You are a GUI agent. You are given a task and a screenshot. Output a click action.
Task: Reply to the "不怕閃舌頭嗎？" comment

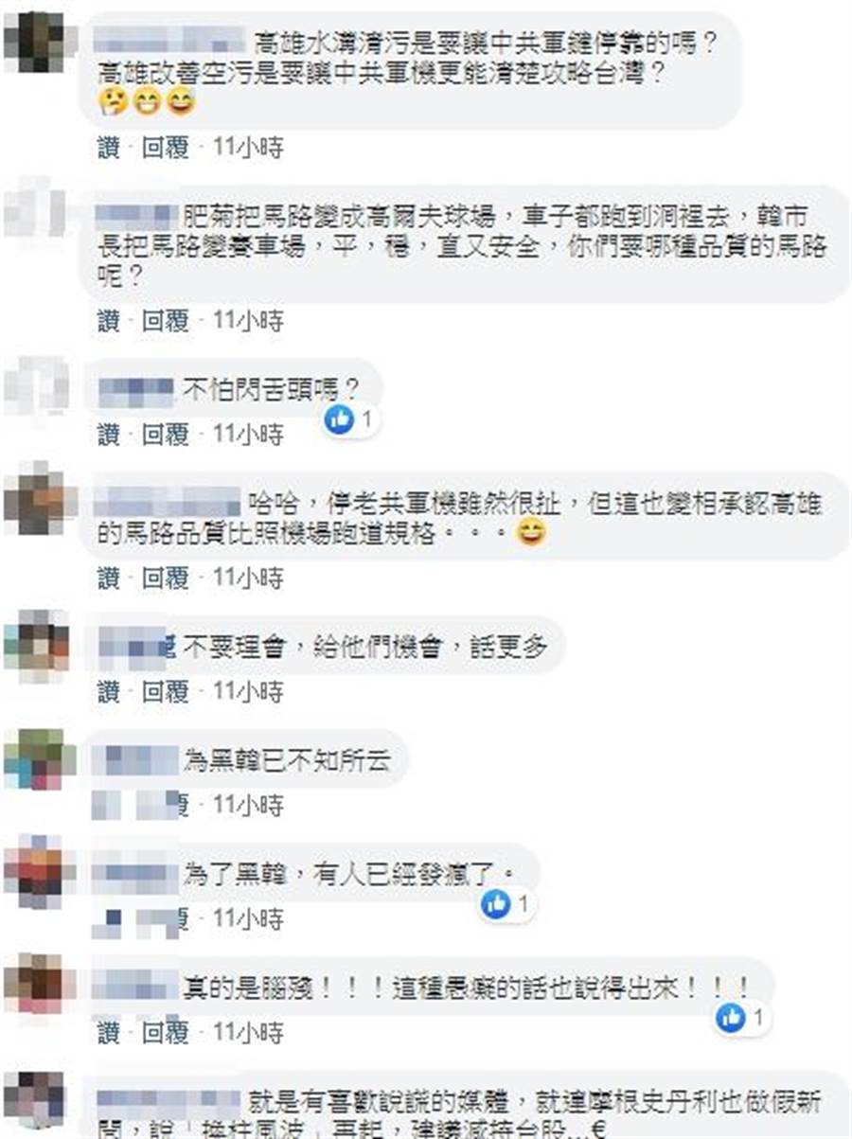click(166, 435)
